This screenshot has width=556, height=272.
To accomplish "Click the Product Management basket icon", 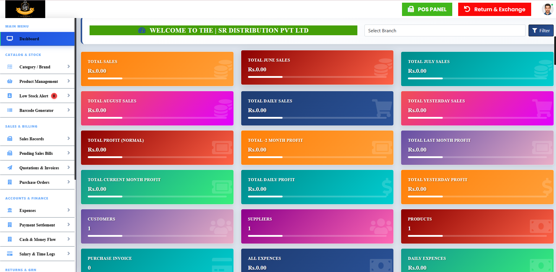I will coord(10,81).
